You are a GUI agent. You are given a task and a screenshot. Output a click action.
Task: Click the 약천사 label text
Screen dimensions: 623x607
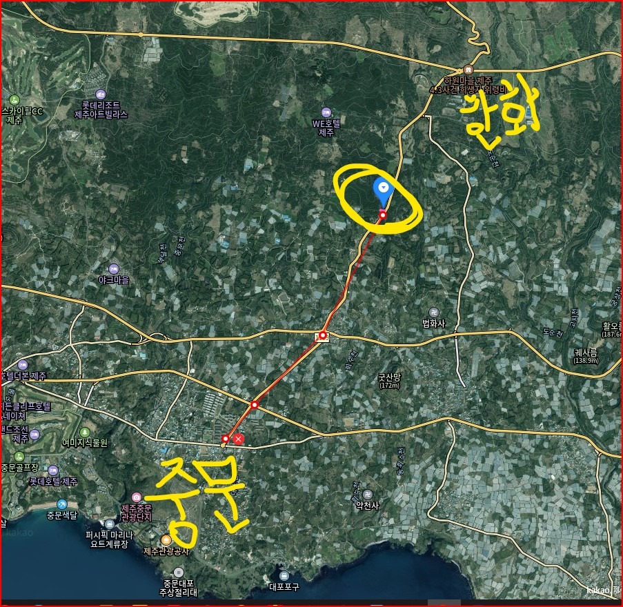(368, 506)
